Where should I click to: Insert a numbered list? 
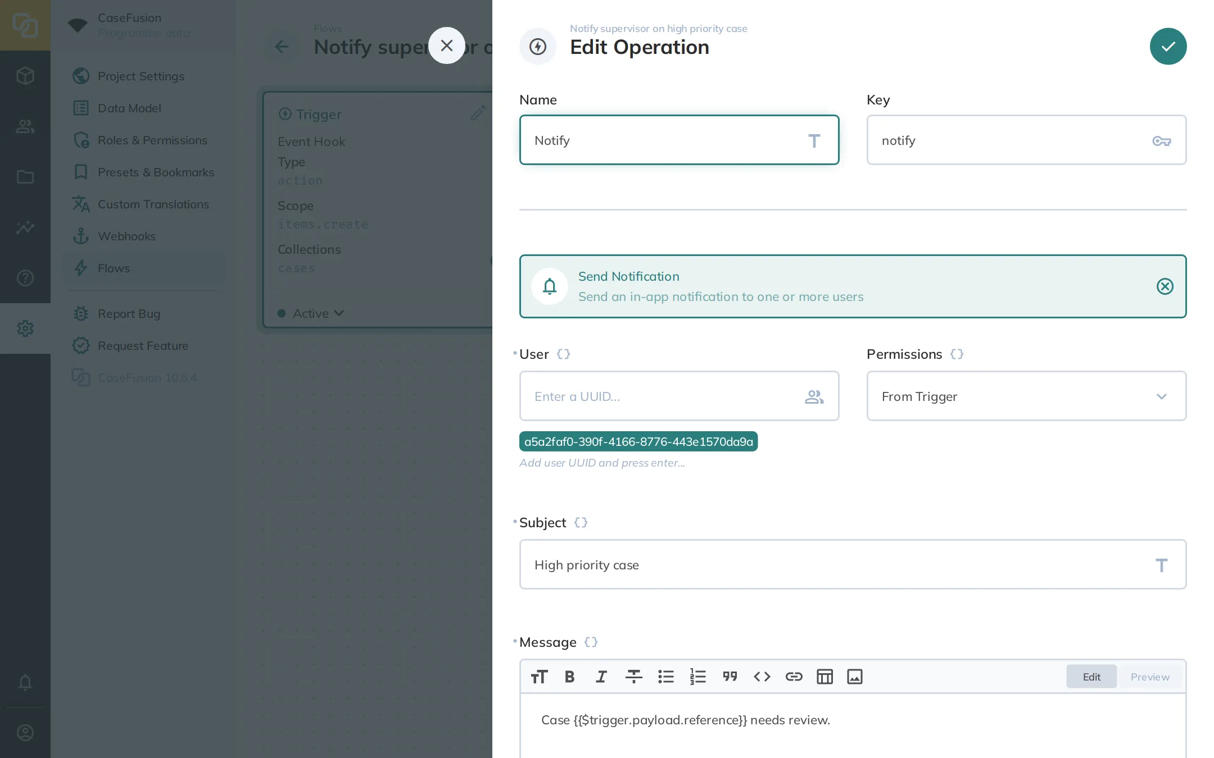697,677
